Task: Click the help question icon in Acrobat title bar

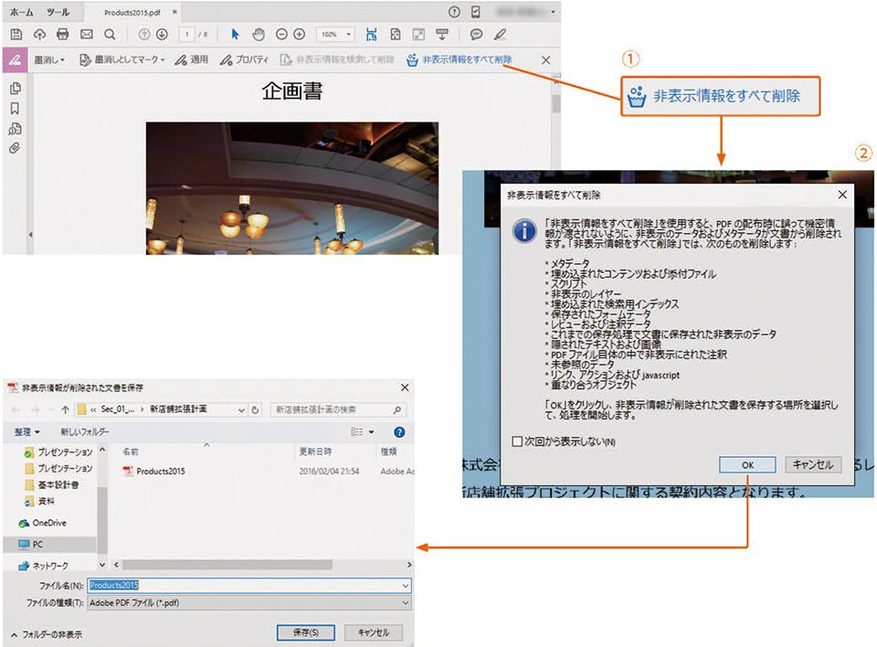Action: tap(454, 12)
